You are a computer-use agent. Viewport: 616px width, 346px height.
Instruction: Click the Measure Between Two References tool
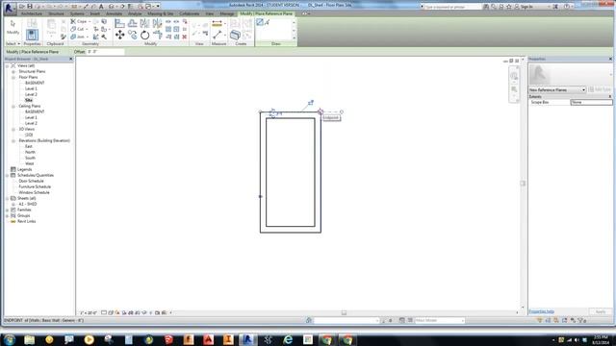(x=217, y=35)
